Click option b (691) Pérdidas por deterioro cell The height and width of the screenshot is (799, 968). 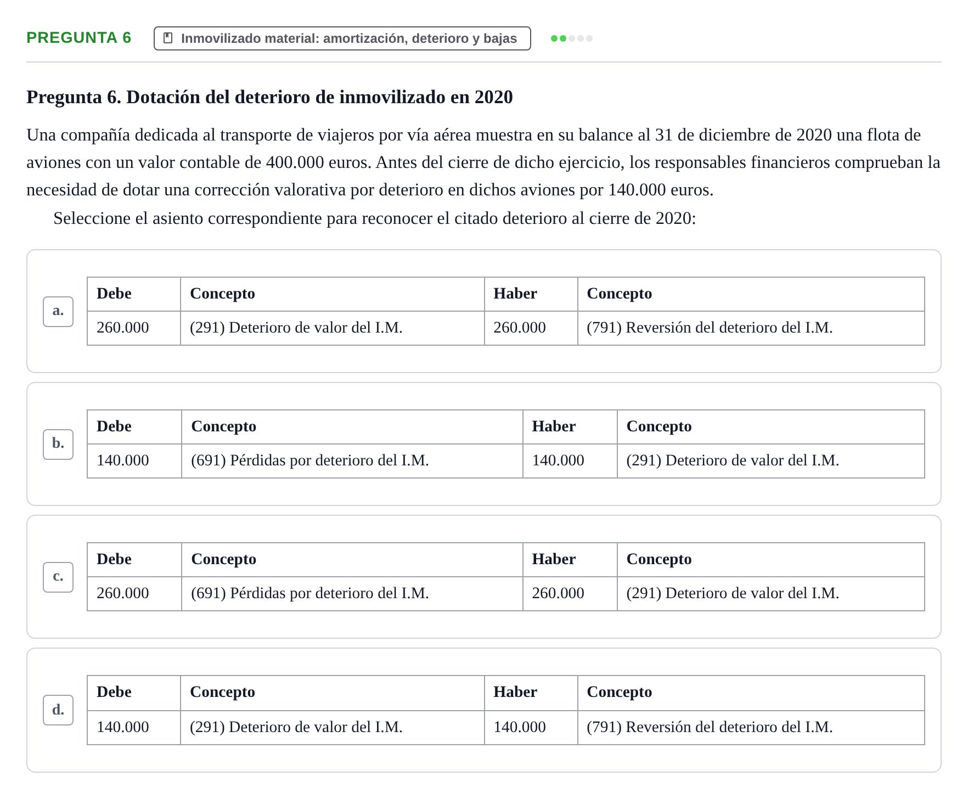tap(352, 461)
